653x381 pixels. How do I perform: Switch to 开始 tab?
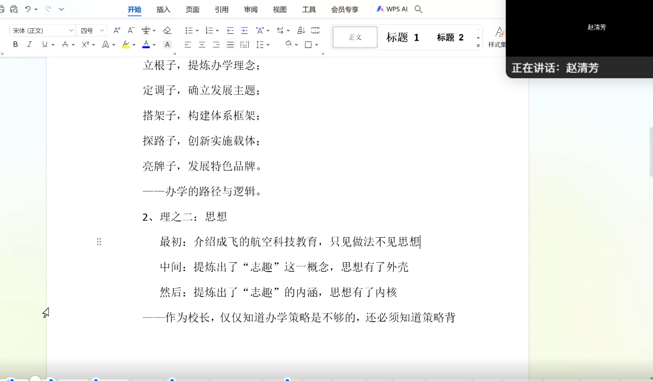134,9
